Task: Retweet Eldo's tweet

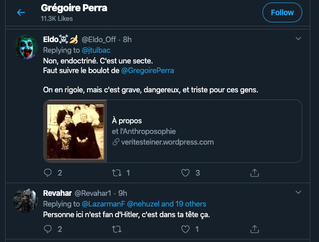Action: click(x=117, y=173)
